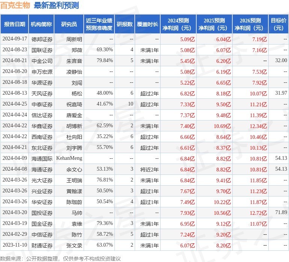Screen dimensions: 289x262
Task: Select the 财通证券 institution name
Action: [42, 245]
